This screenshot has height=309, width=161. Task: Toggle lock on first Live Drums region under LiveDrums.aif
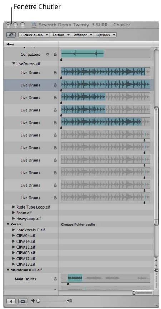pyautogui.click(x=55, y=73)
